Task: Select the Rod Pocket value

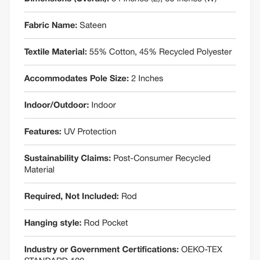Action: 106,223
